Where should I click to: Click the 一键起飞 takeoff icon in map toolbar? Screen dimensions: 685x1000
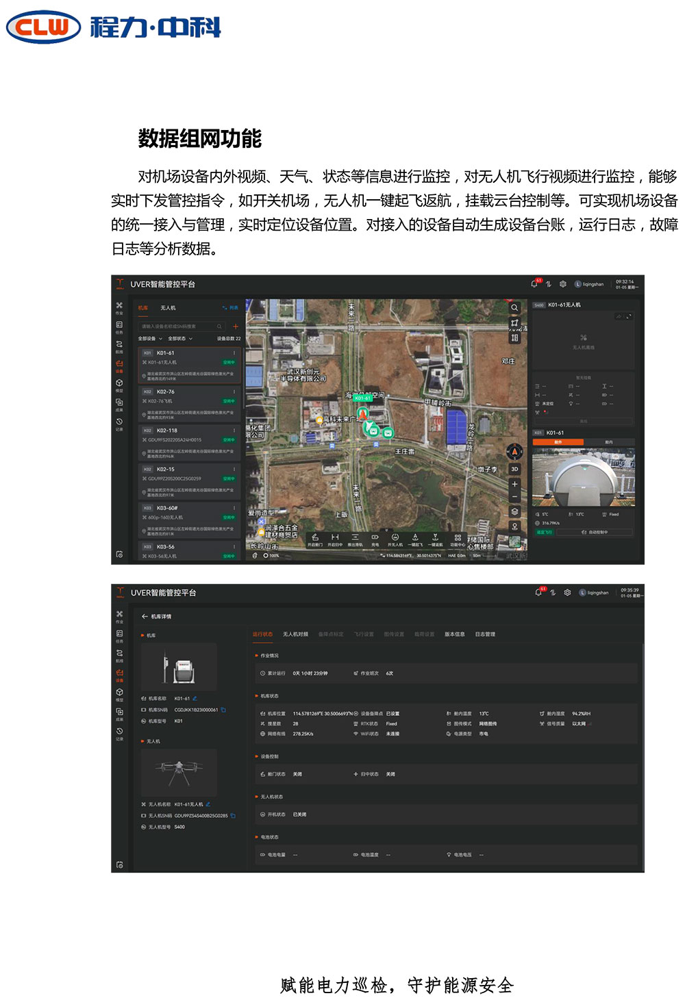coord(414,539)
